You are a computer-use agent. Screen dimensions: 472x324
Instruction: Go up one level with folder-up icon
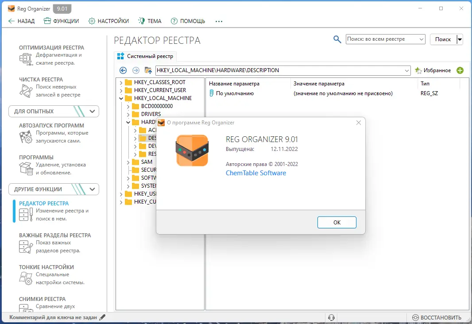click(x=148, y=70)
